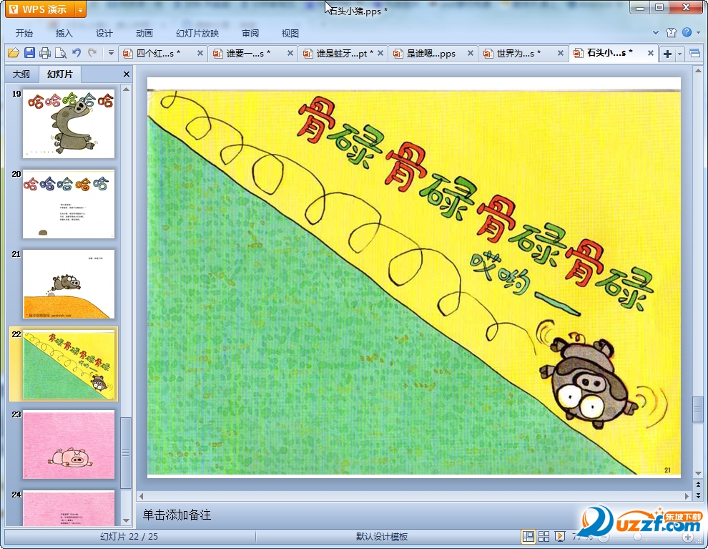
Task: Open the 设计 ribbon tab
Action: point(104,33)
